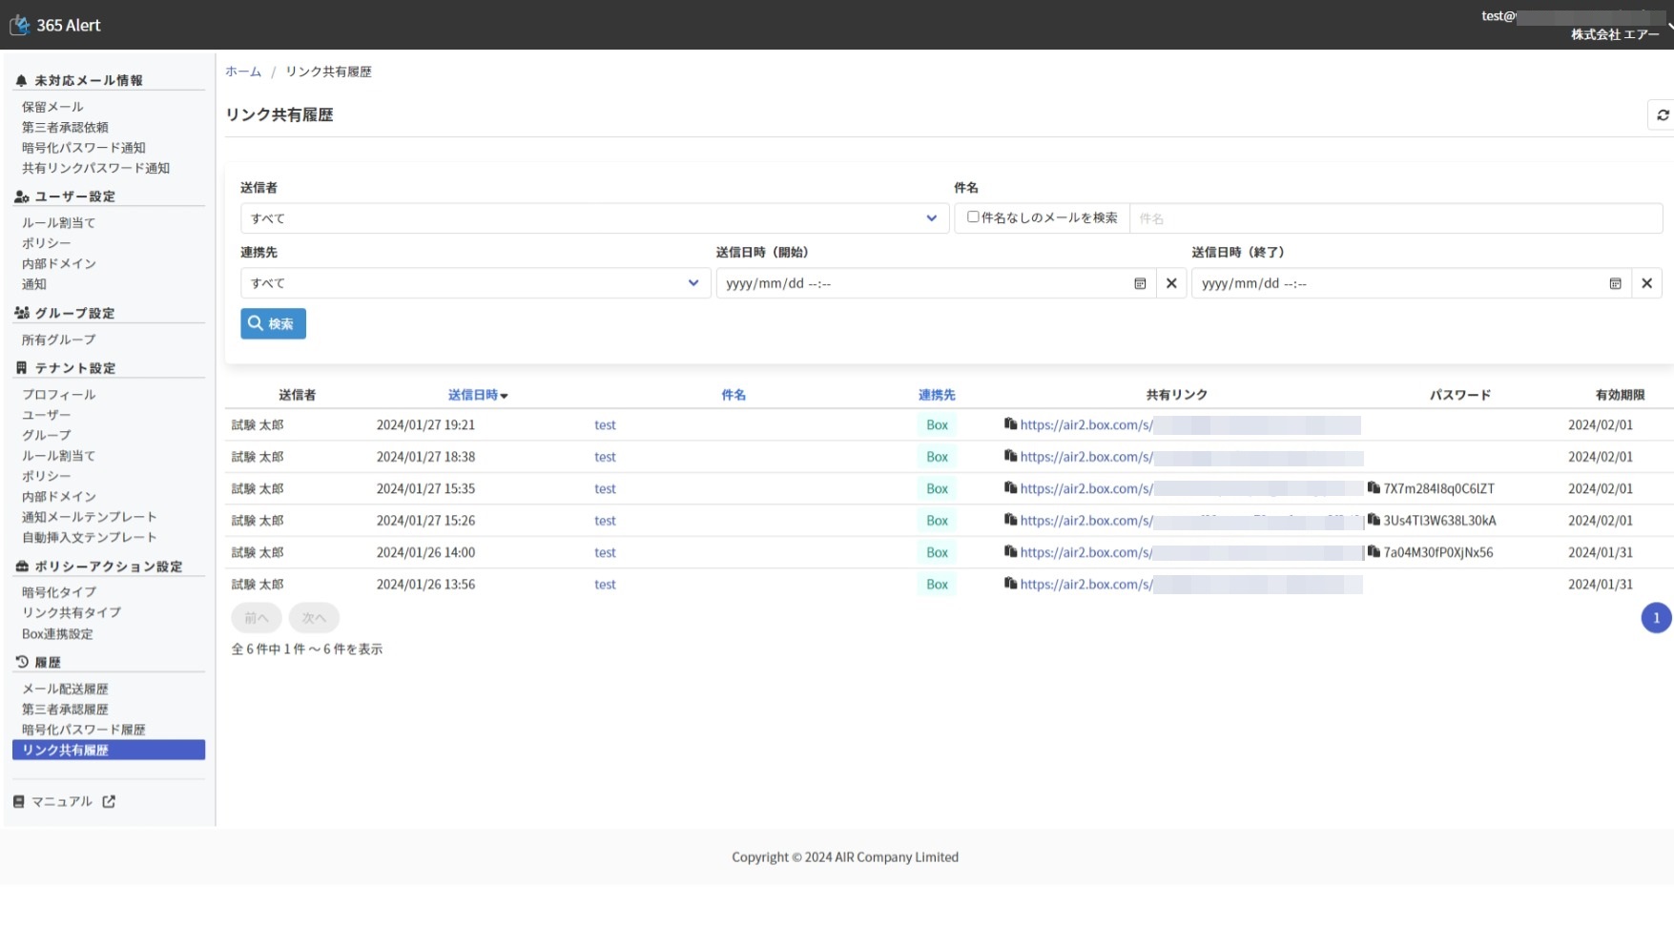
Task: Enable the search-emails-without-subject checkbox
Action: pyautogui.click(x=973, y=217)
